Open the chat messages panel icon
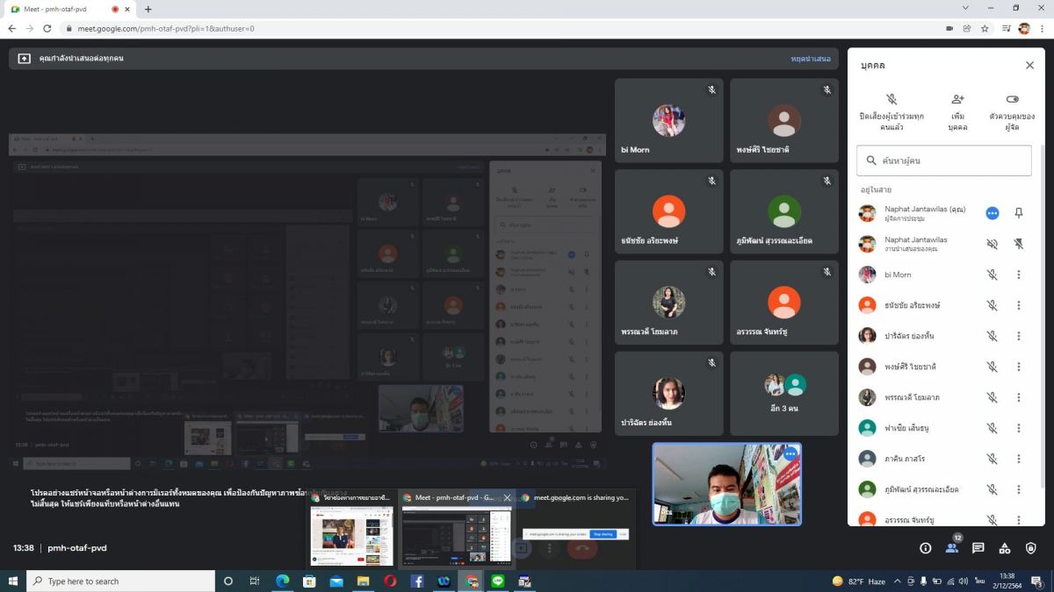The height and width of the screenshot is (592, 1054). click(x=978, y=548)
